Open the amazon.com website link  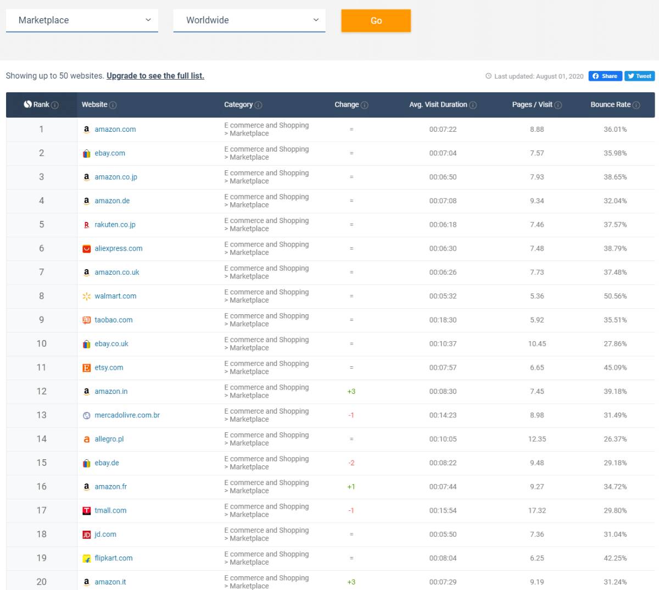115,130
